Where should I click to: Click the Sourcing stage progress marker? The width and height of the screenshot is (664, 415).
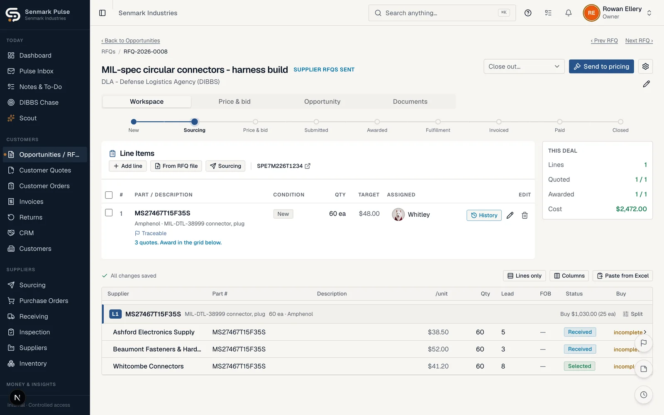point(194,122)
